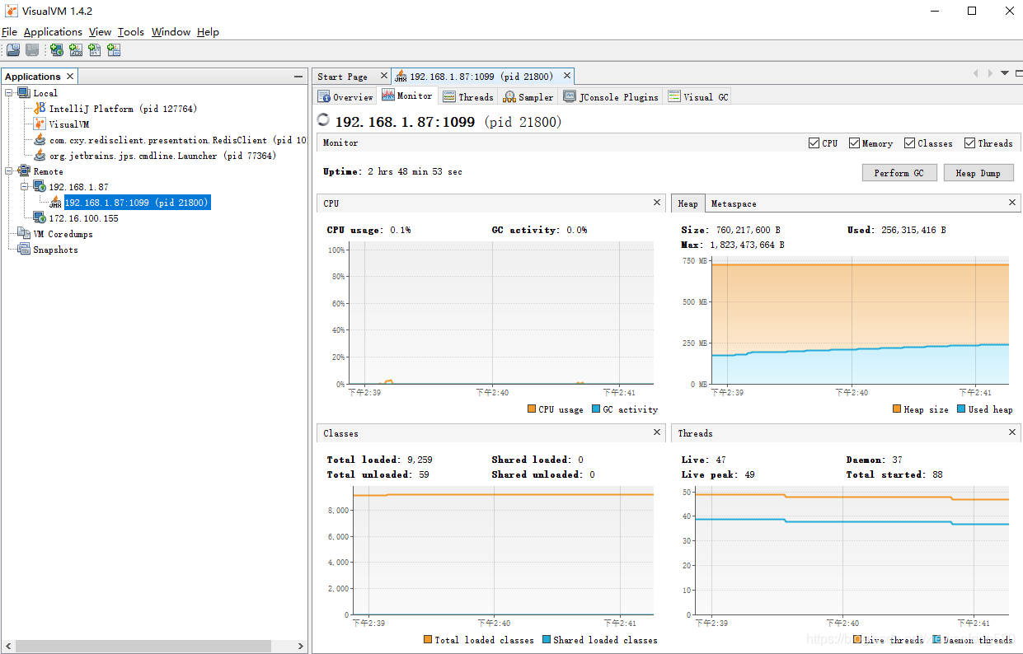Click the Heap Dump button
The height and width of the screenshot is (654, 1023).
(x=978, y=173)
